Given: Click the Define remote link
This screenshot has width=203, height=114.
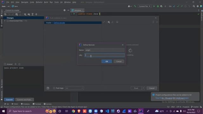Looking at the screenshot, I should [59, 23].
